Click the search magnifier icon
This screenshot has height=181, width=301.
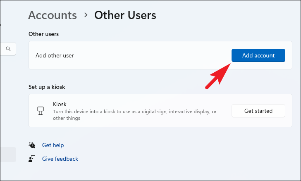tap(8, 49)
